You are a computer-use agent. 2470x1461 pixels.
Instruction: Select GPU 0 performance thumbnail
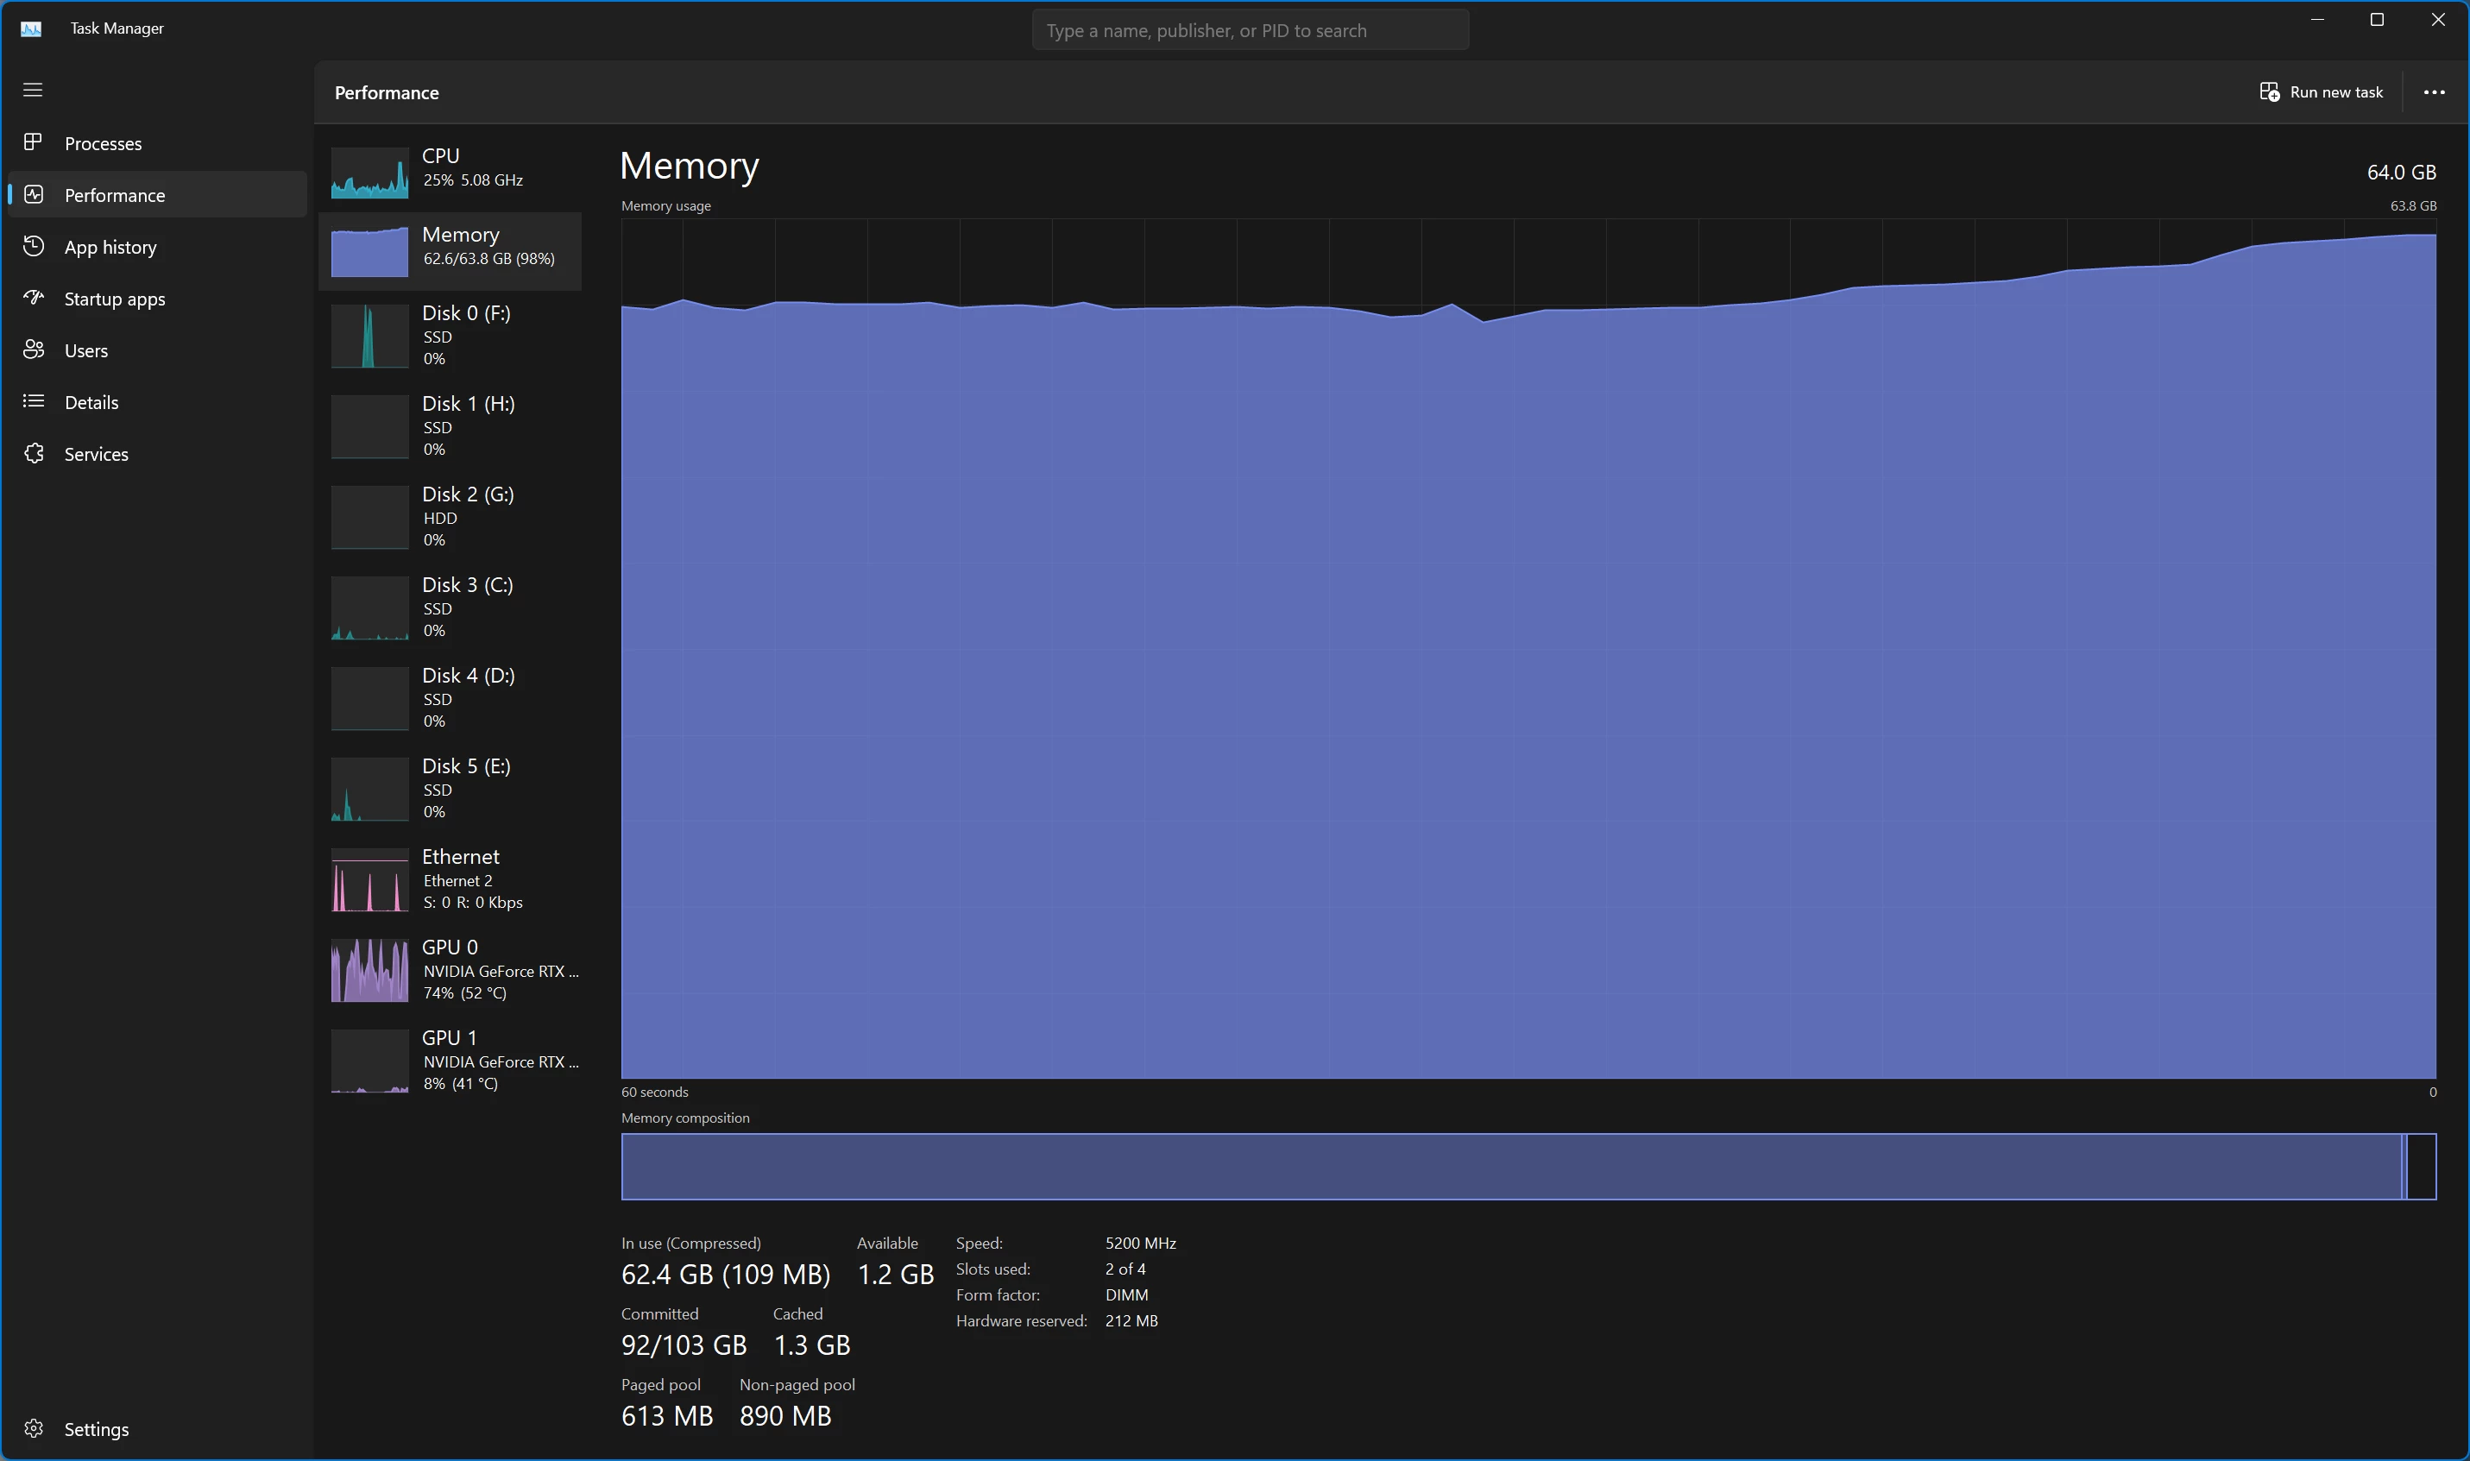[370, 970]
